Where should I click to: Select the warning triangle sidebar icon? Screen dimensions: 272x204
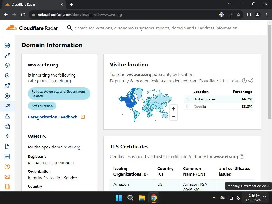(7, 116)
